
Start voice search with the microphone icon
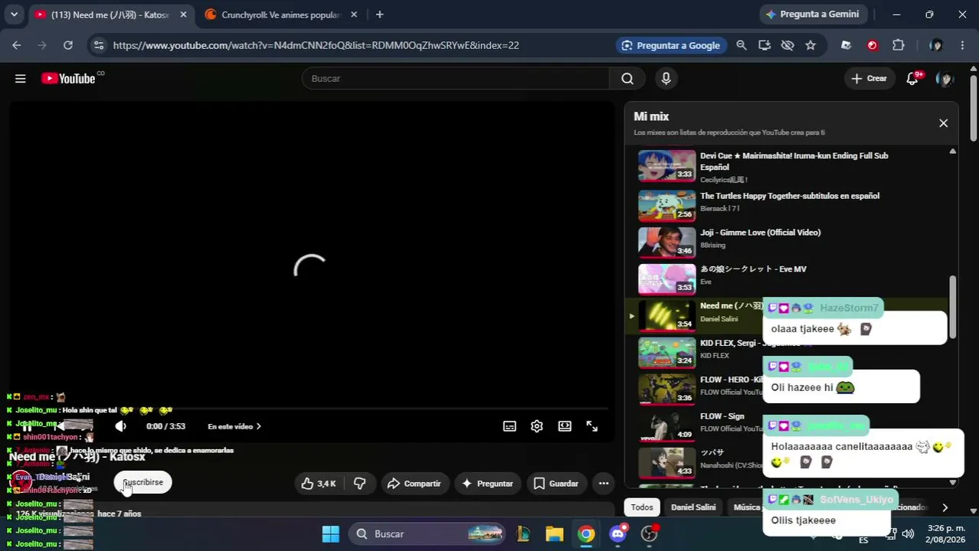[x=666, y=78]
